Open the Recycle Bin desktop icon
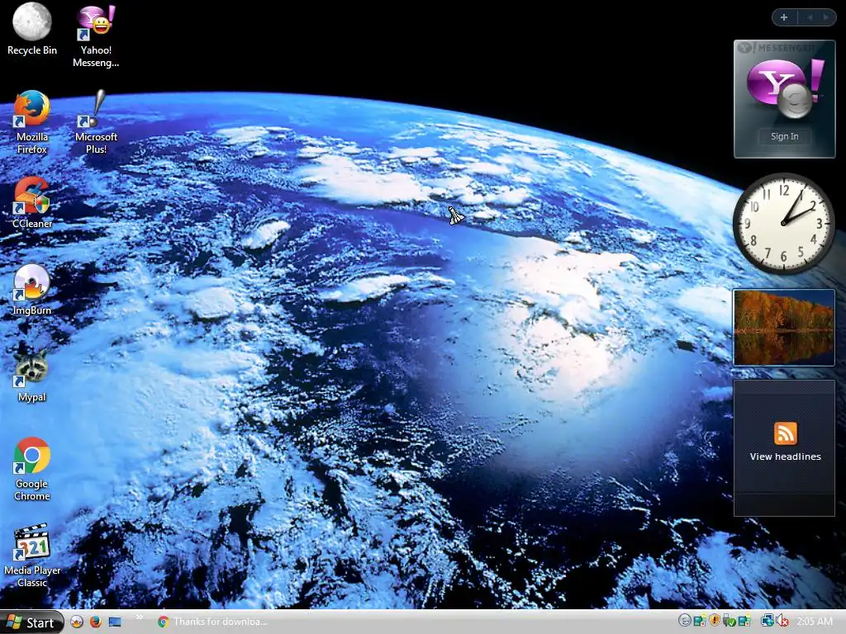 [32, 30]
